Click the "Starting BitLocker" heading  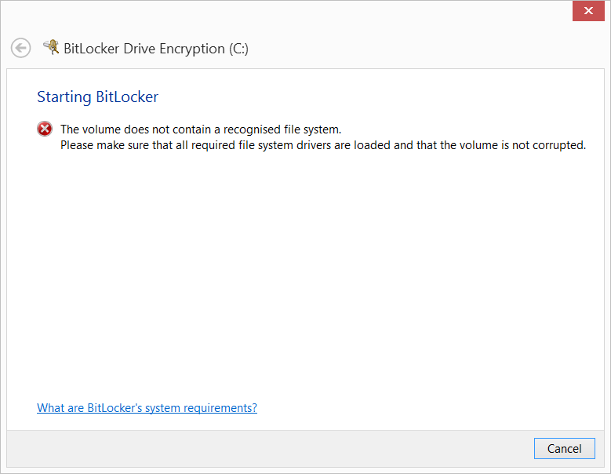click(97, 97)
